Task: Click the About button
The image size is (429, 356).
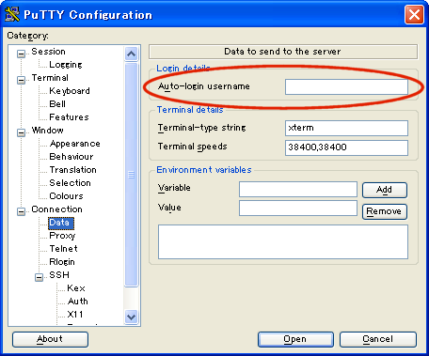Action: (x=50, y=339)
